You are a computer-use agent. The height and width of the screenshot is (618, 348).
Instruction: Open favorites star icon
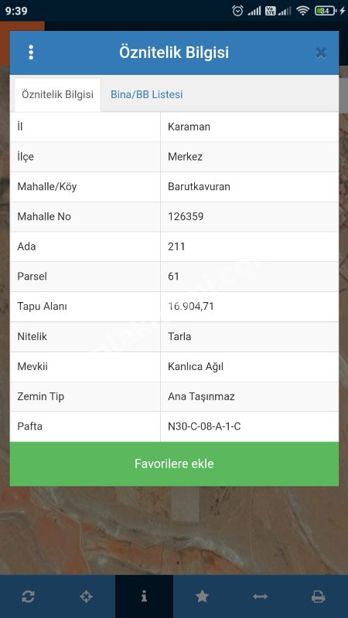[202, 596]
